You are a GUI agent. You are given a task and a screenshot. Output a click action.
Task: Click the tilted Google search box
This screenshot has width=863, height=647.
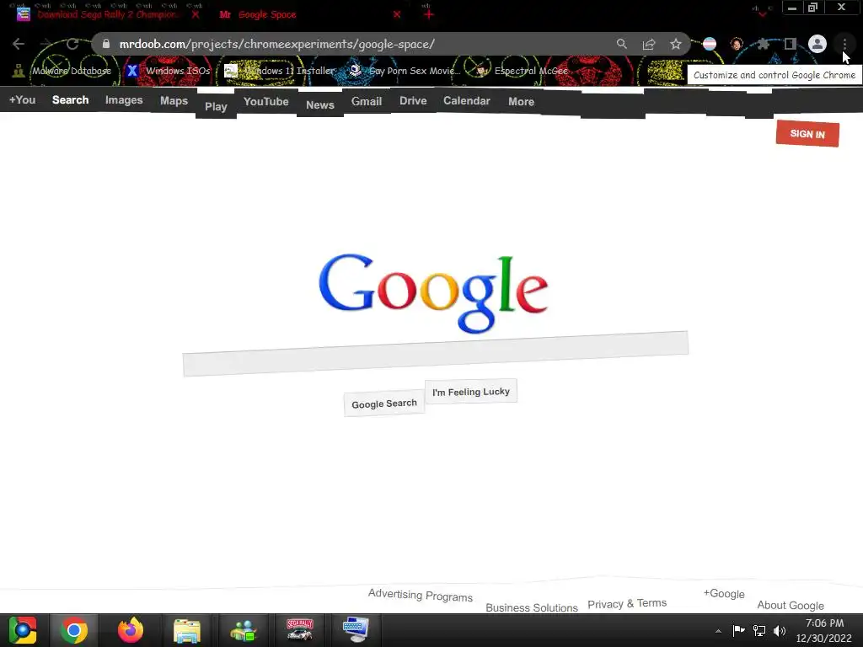point(436,354)
